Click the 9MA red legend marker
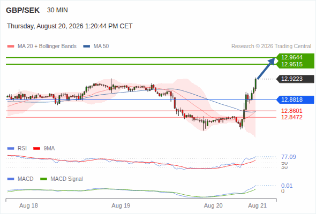 (x=36, y=149)
